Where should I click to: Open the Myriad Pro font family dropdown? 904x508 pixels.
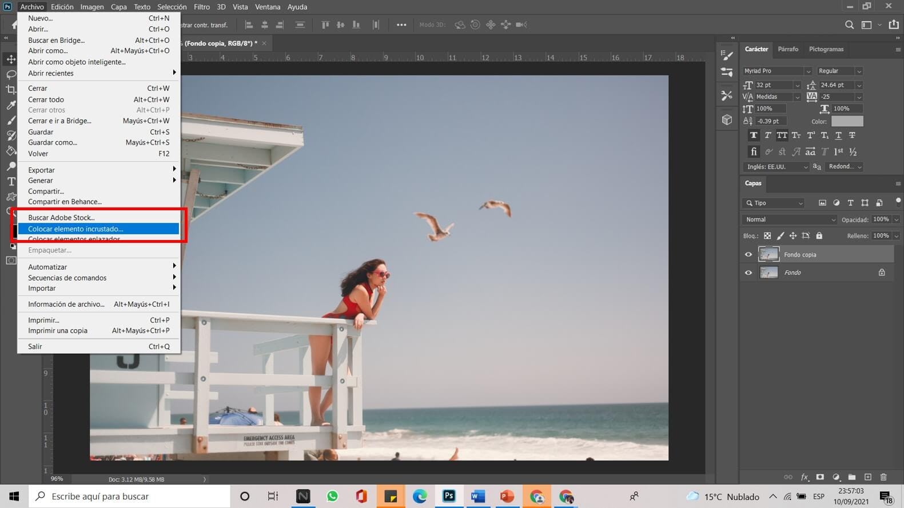[807, 71]
